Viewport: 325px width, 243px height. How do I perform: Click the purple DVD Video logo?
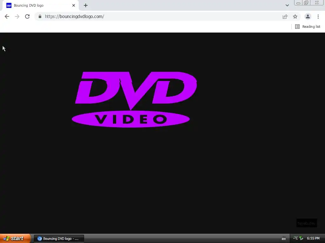coord(134,100)
